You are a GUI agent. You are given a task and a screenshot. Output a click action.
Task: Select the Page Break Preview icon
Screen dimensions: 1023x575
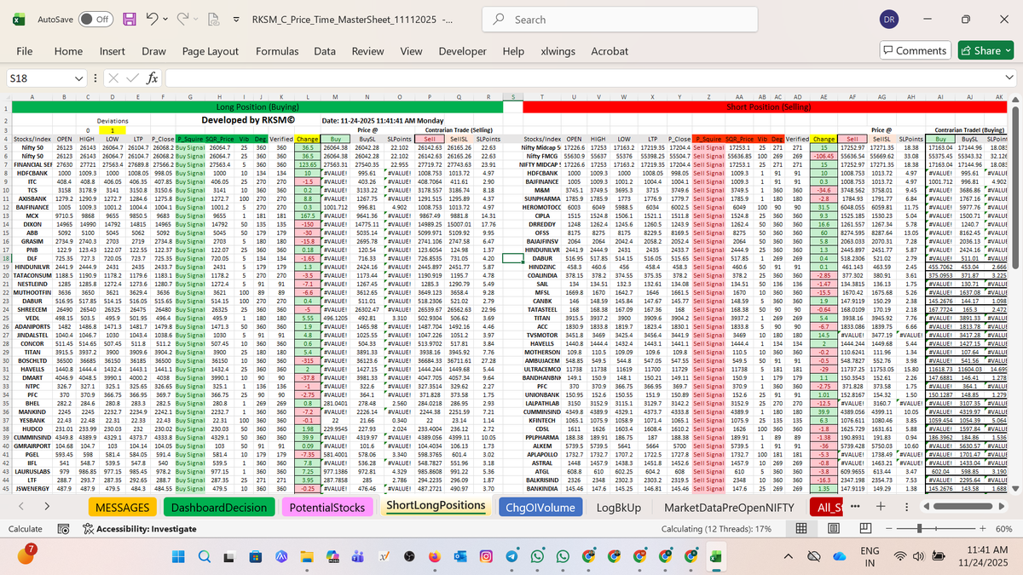tap(866, 529)
